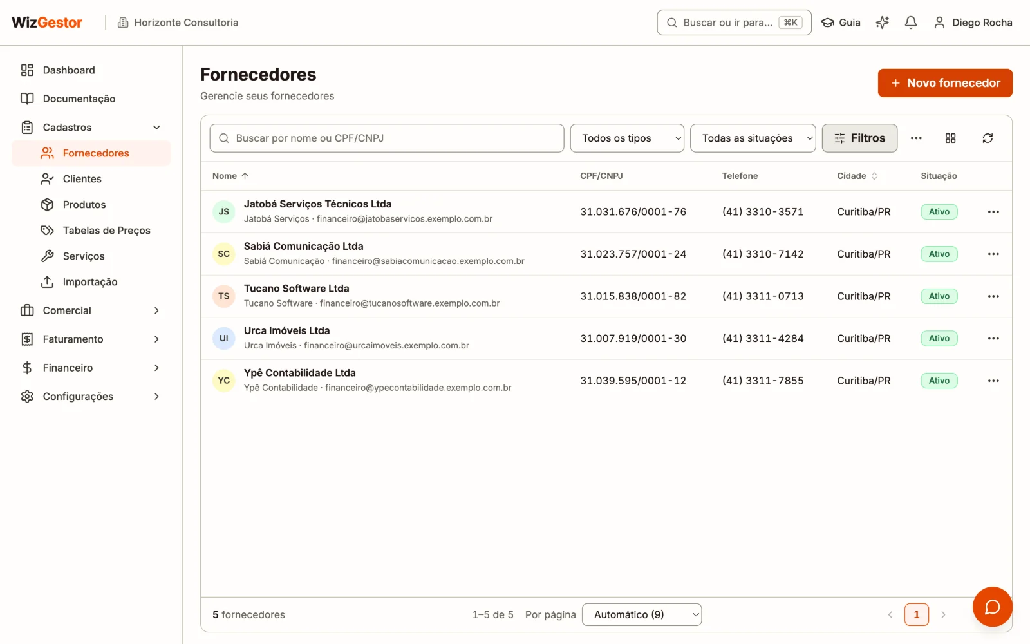Expand the Faturamento menu section
Screen dimensions: 1030x644
pyautogui.click(x=91, y=339)
